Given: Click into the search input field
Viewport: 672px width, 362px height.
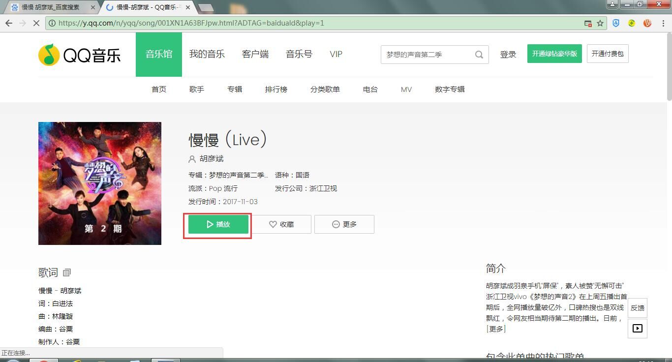Looking at the screenshot, I should (428, 55).
